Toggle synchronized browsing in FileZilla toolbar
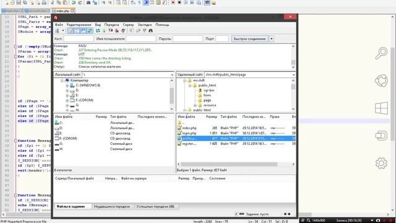396x223 pixels. tap(145, 30)
